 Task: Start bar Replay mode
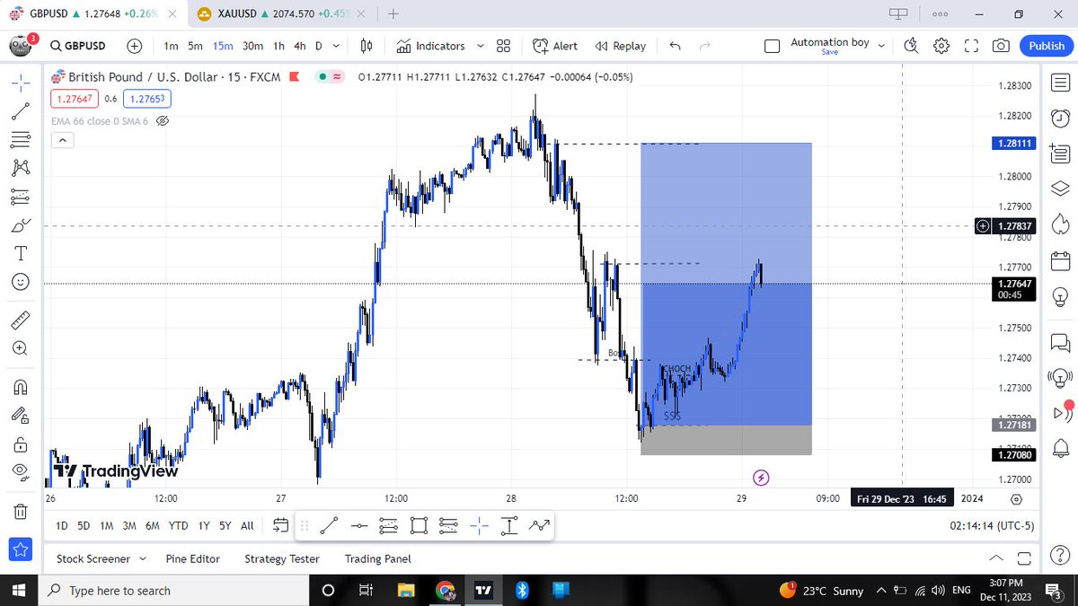point(621,46)
